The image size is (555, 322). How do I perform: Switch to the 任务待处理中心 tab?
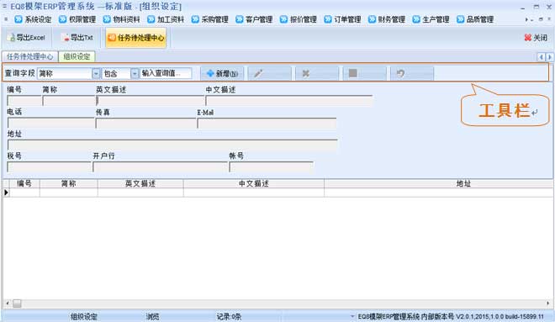30,56
